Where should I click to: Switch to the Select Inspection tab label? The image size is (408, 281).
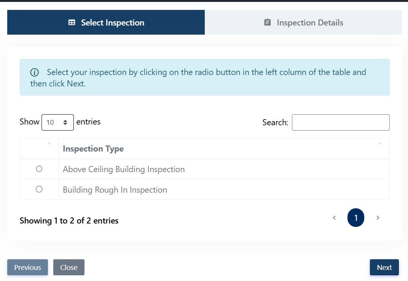[x=112, y=23]
